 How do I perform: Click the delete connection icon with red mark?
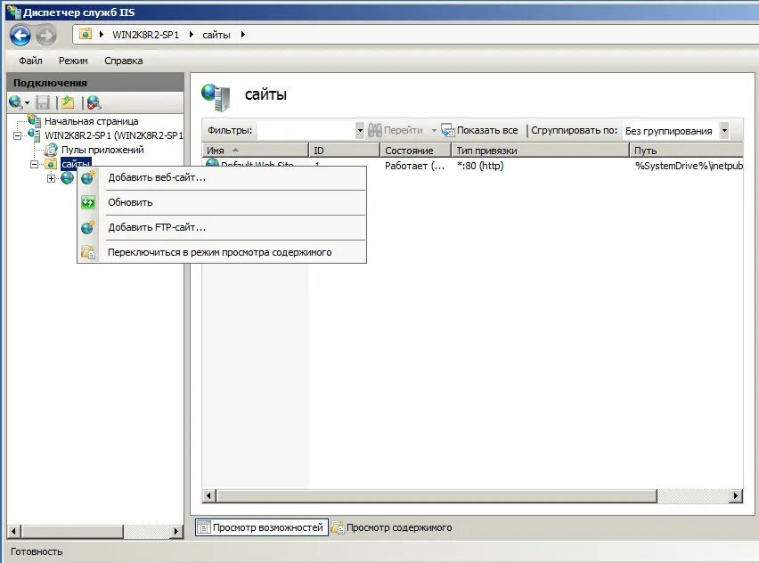coord(94,102)
